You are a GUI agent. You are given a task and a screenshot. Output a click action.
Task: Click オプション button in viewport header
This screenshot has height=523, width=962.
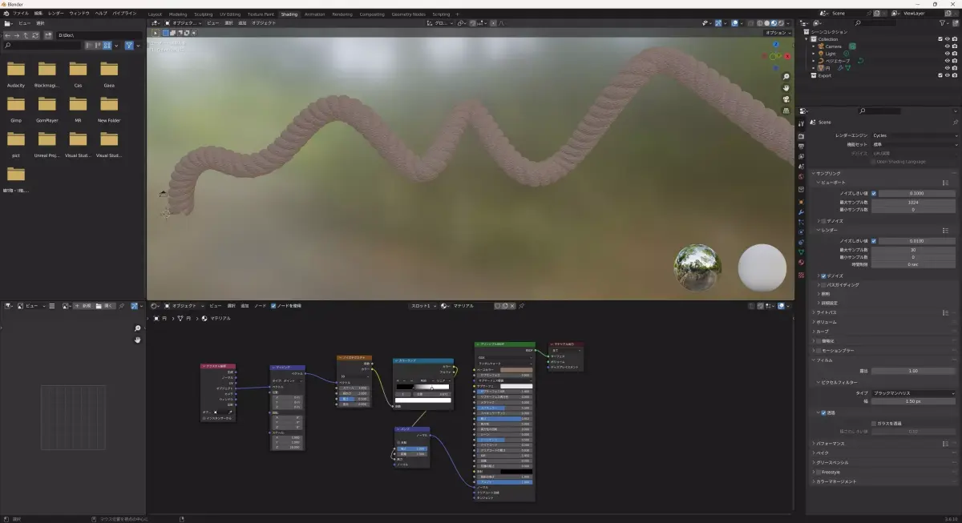click(776, 33)
